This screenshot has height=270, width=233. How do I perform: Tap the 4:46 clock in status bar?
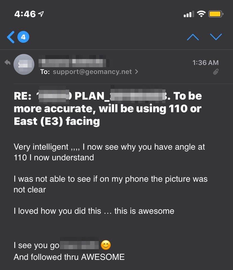point(25,14)
